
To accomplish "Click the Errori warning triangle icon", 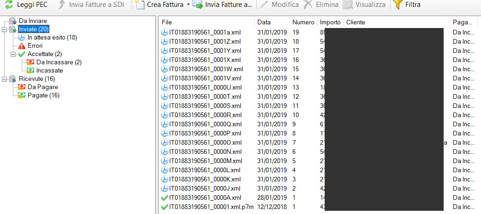I will point(22,46).
